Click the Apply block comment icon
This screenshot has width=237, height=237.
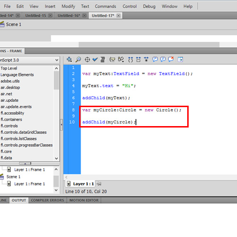tap(155, 60)
